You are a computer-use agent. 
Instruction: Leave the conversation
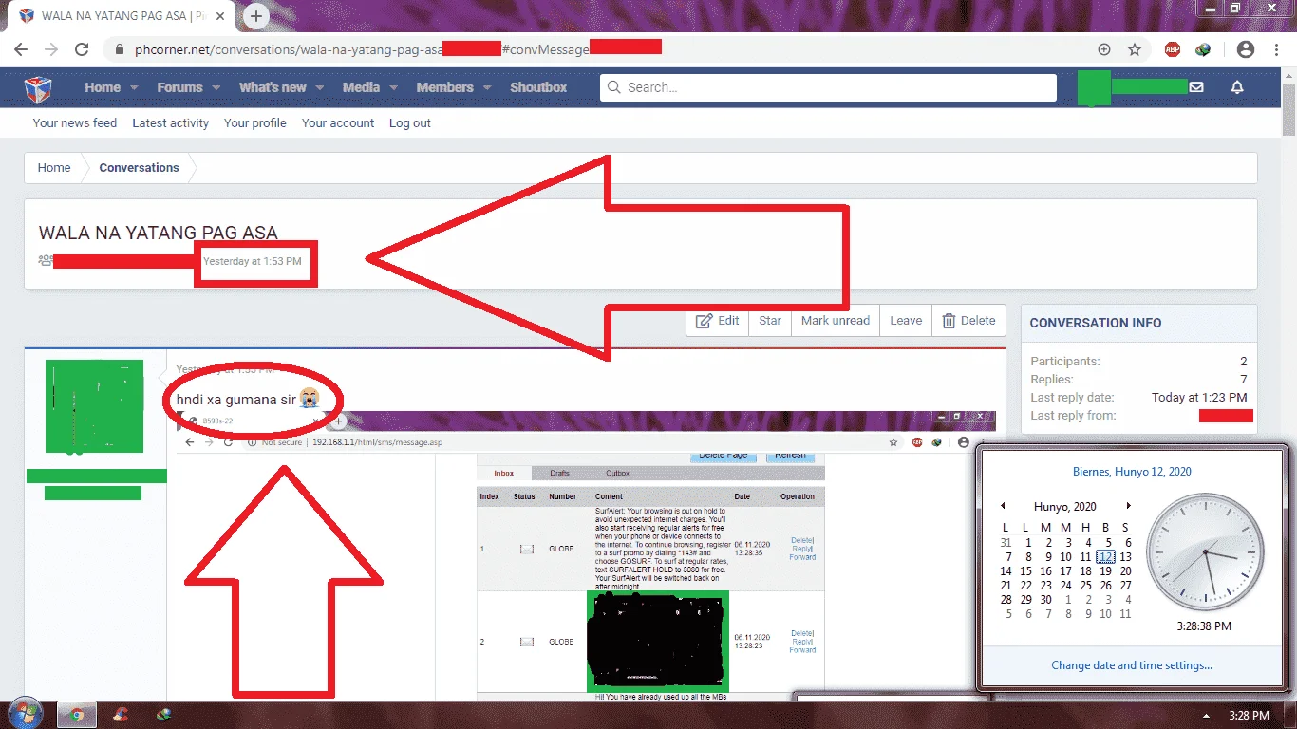[x=906, y=321]
